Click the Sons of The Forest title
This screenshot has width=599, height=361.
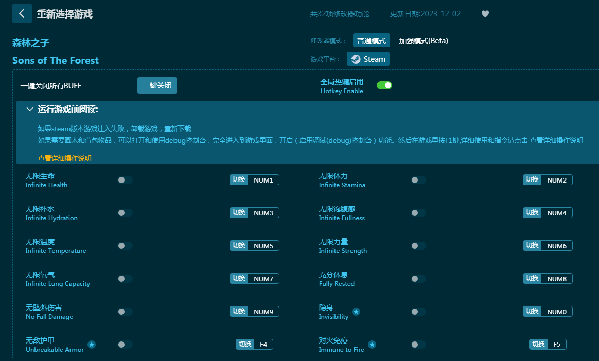coord(56,60)
